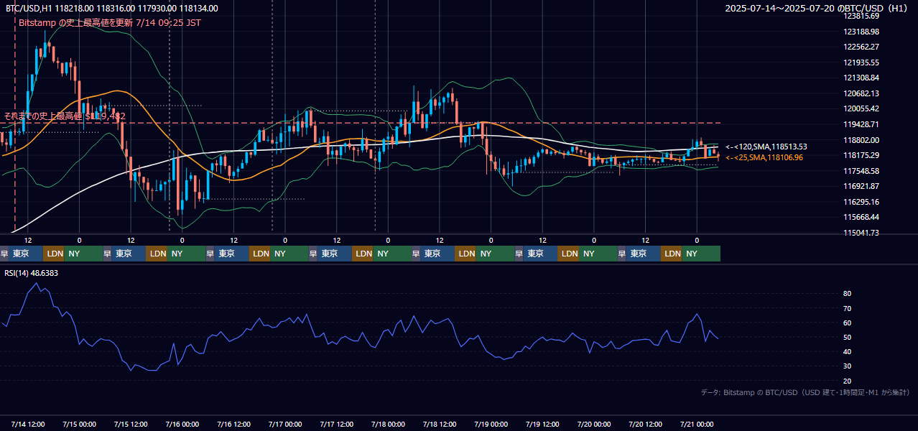This screenshot has width=918, height=431.
Task: Click the RSI(14) 48.6383 indicator label
Action: click(32, 273)
